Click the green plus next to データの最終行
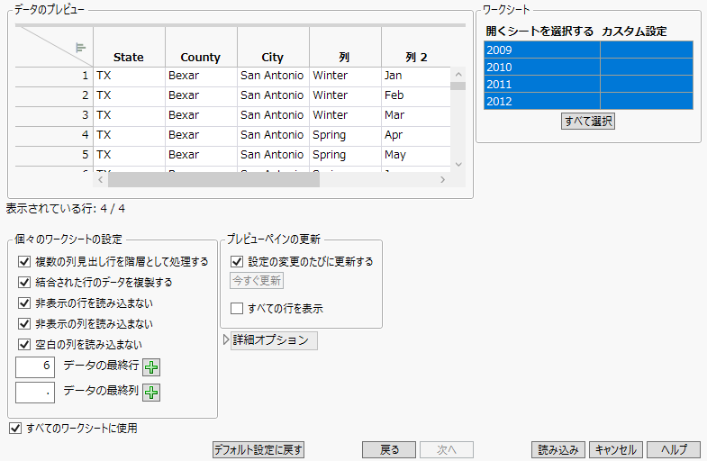707x461 pixels. click(x=151, y=367)
